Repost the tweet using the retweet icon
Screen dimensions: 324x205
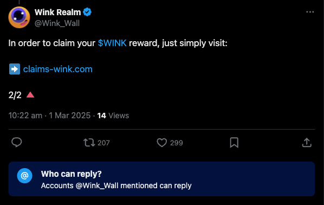pos(89,143)
